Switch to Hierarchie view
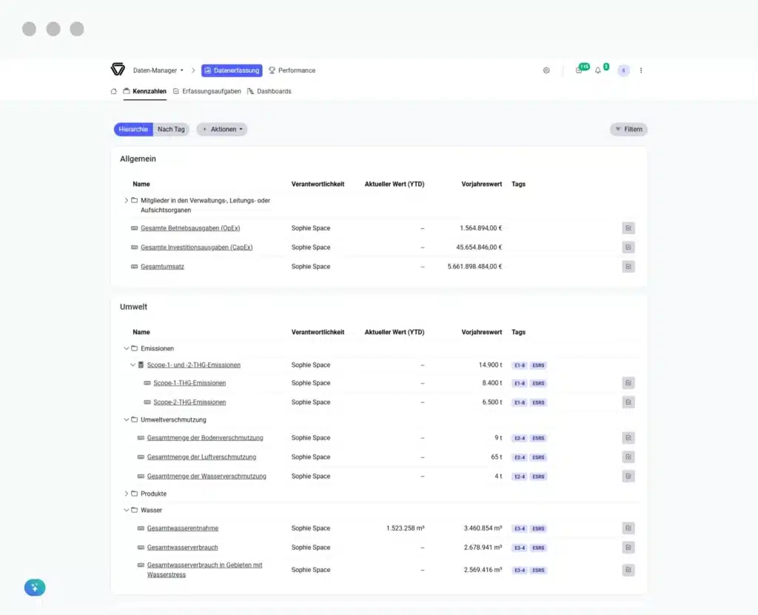The width and height of the screenshot is (758, 615). tap(133, 129)
